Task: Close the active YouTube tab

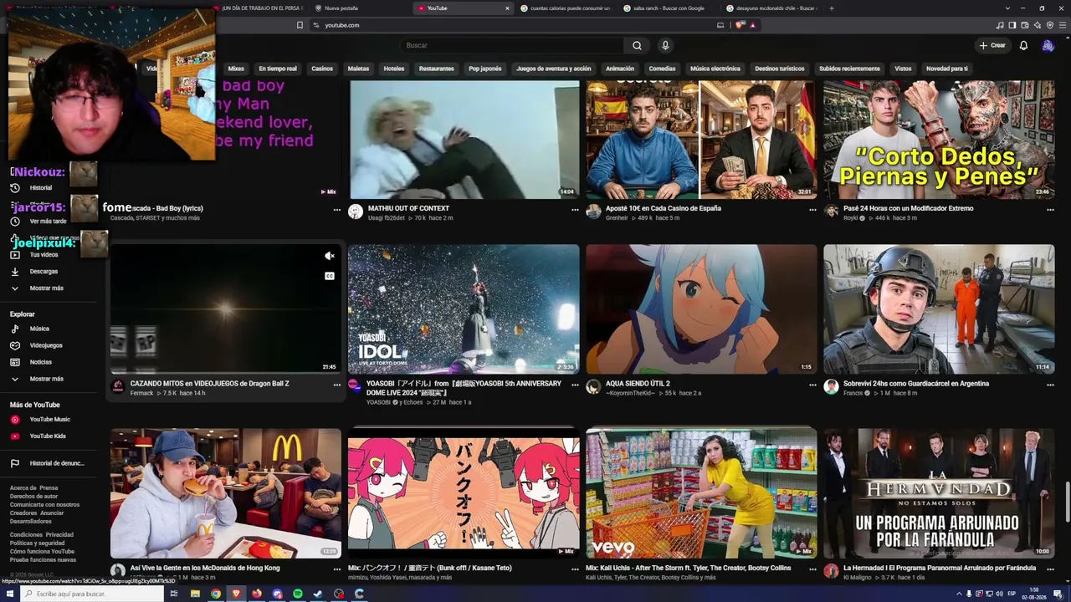Action: click(507, 8)
